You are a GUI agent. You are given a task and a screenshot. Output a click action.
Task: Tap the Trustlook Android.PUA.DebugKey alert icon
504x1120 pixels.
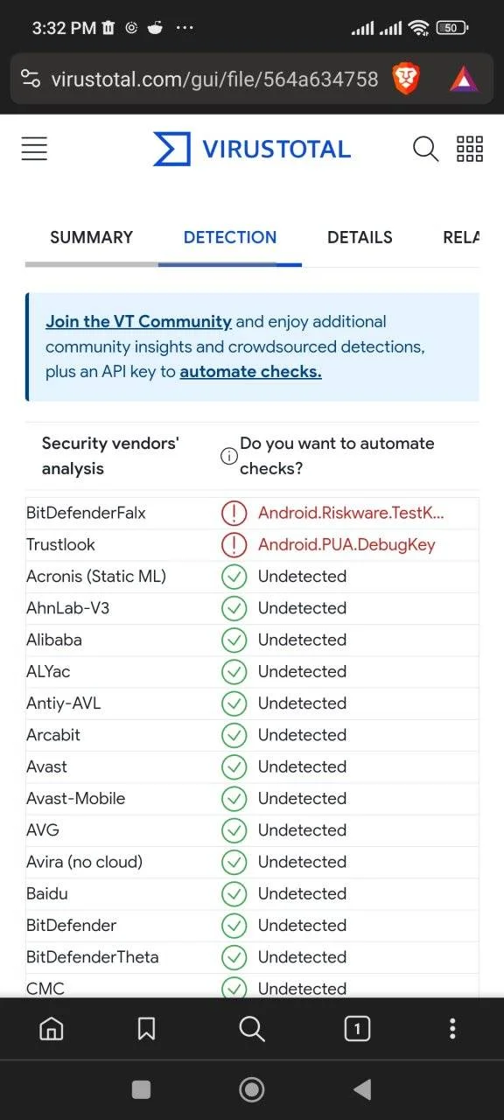(234, 544)
